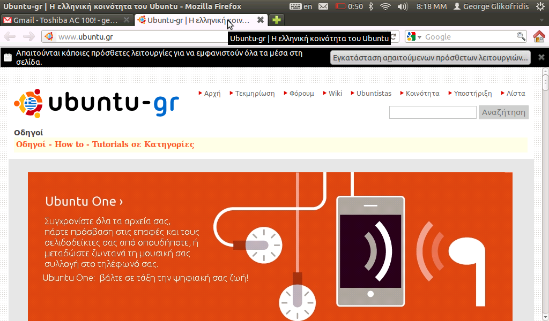Open the Ubuntu One › banner heading
Screen dimensions: 549x321
(84, 202)
